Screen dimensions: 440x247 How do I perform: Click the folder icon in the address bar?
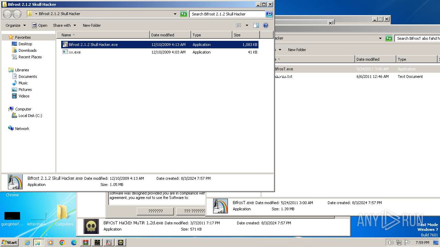[30, 14]
